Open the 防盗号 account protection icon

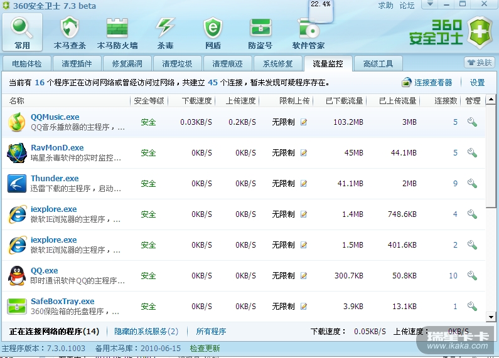260,33
